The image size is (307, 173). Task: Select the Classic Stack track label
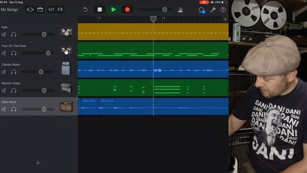pyautogui.click(x=11, y=64)
